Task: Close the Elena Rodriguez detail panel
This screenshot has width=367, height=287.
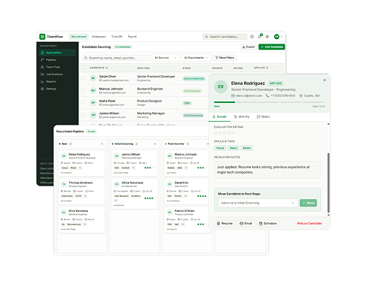Action: (x=324, y=80)
